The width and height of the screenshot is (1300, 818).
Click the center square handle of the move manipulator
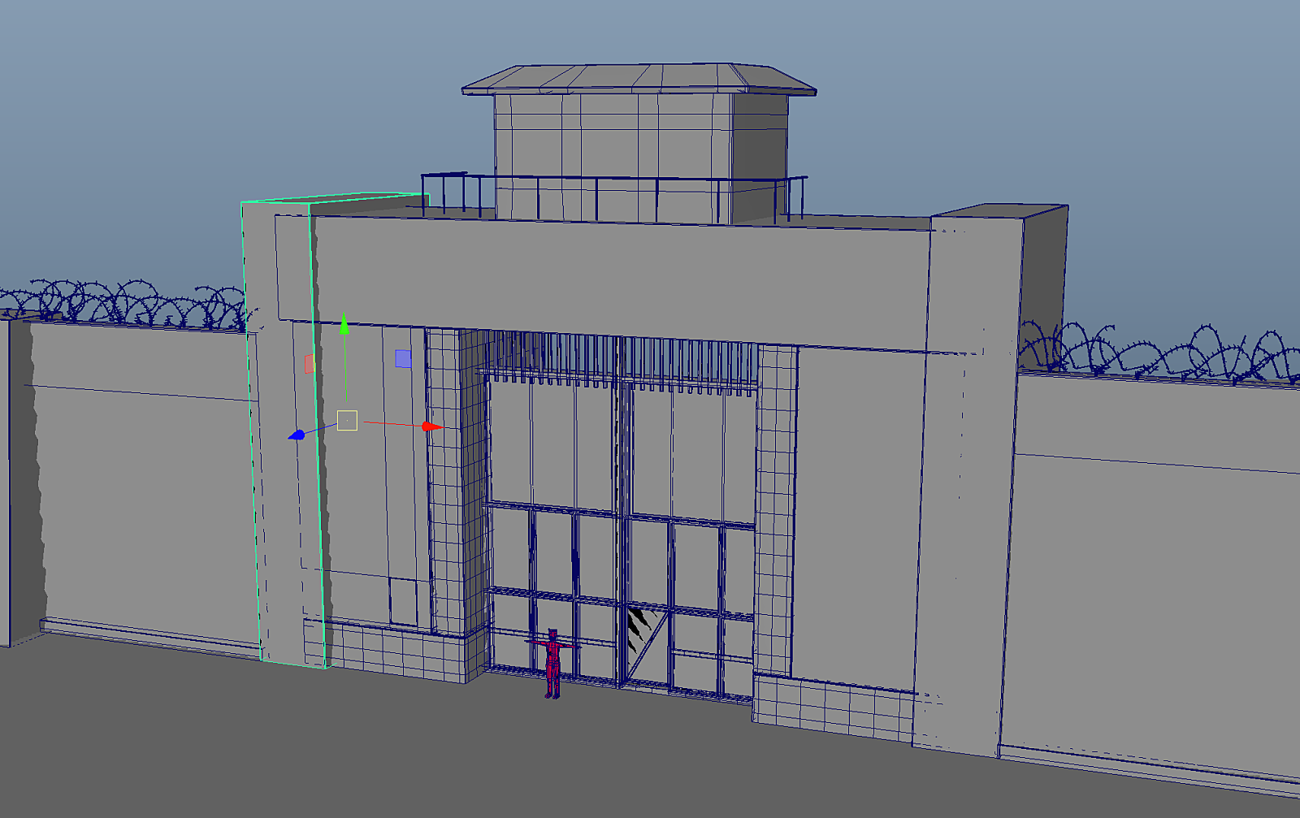click(x=347, y=421)
